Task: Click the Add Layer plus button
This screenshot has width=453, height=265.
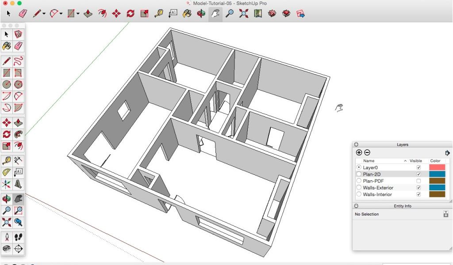Action: tap(359, 152)
